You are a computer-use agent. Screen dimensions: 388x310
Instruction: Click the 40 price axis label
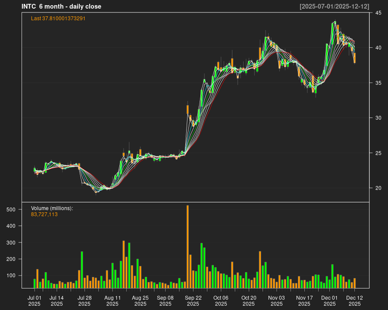pos(378,48)
